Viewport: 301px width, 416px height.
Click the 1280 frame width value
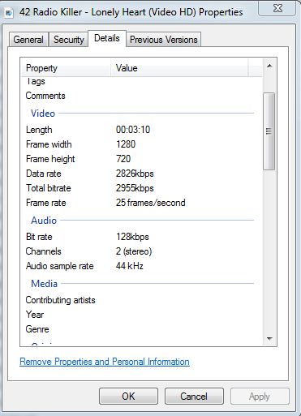tap(126, 144)
